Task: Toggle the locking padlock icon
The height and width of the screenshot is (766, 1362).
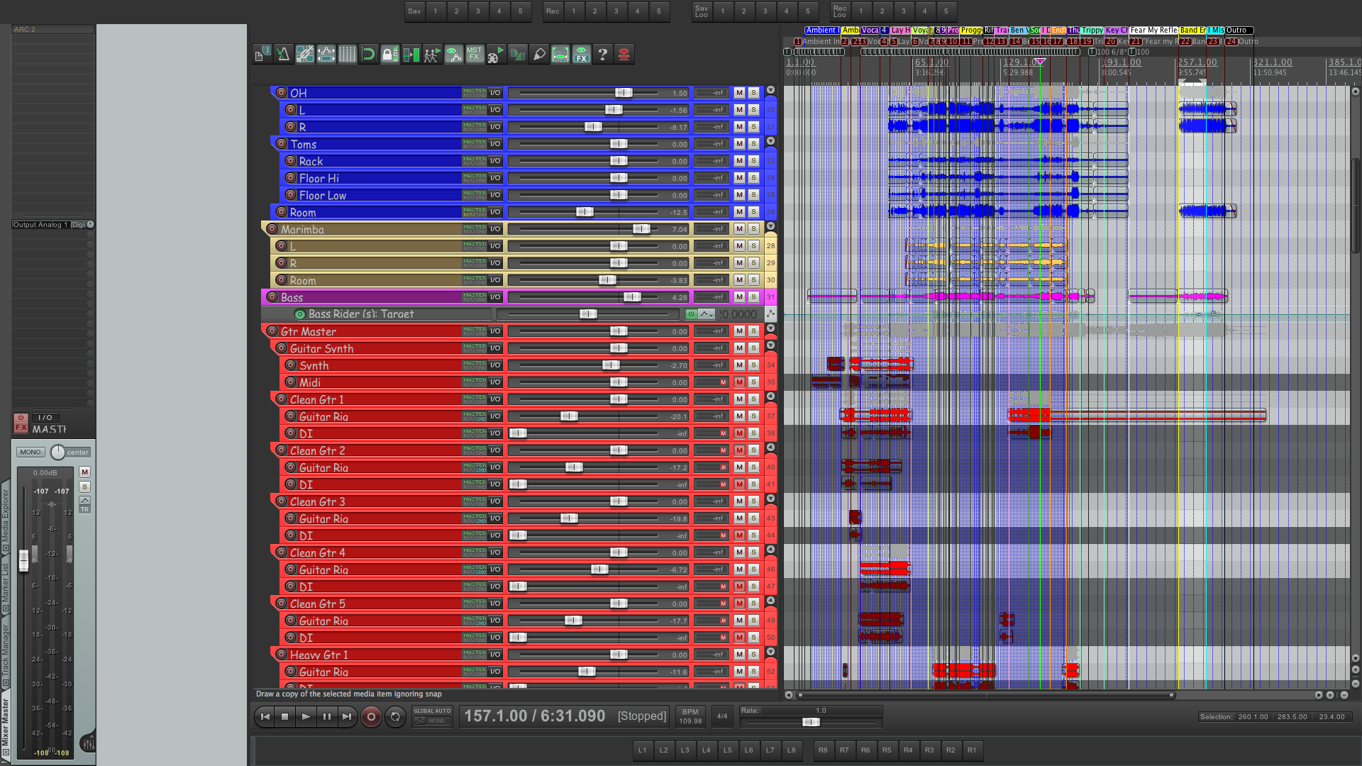Action: pos(389,54)
